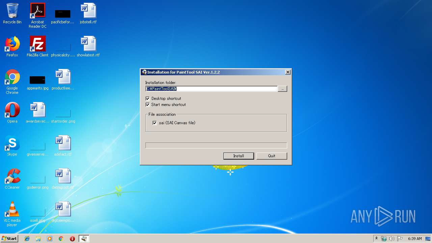Select the startorder.png file icon
The width and height of the screenshot is (432, 243).
pyautogui.click(x=63, y=115)
